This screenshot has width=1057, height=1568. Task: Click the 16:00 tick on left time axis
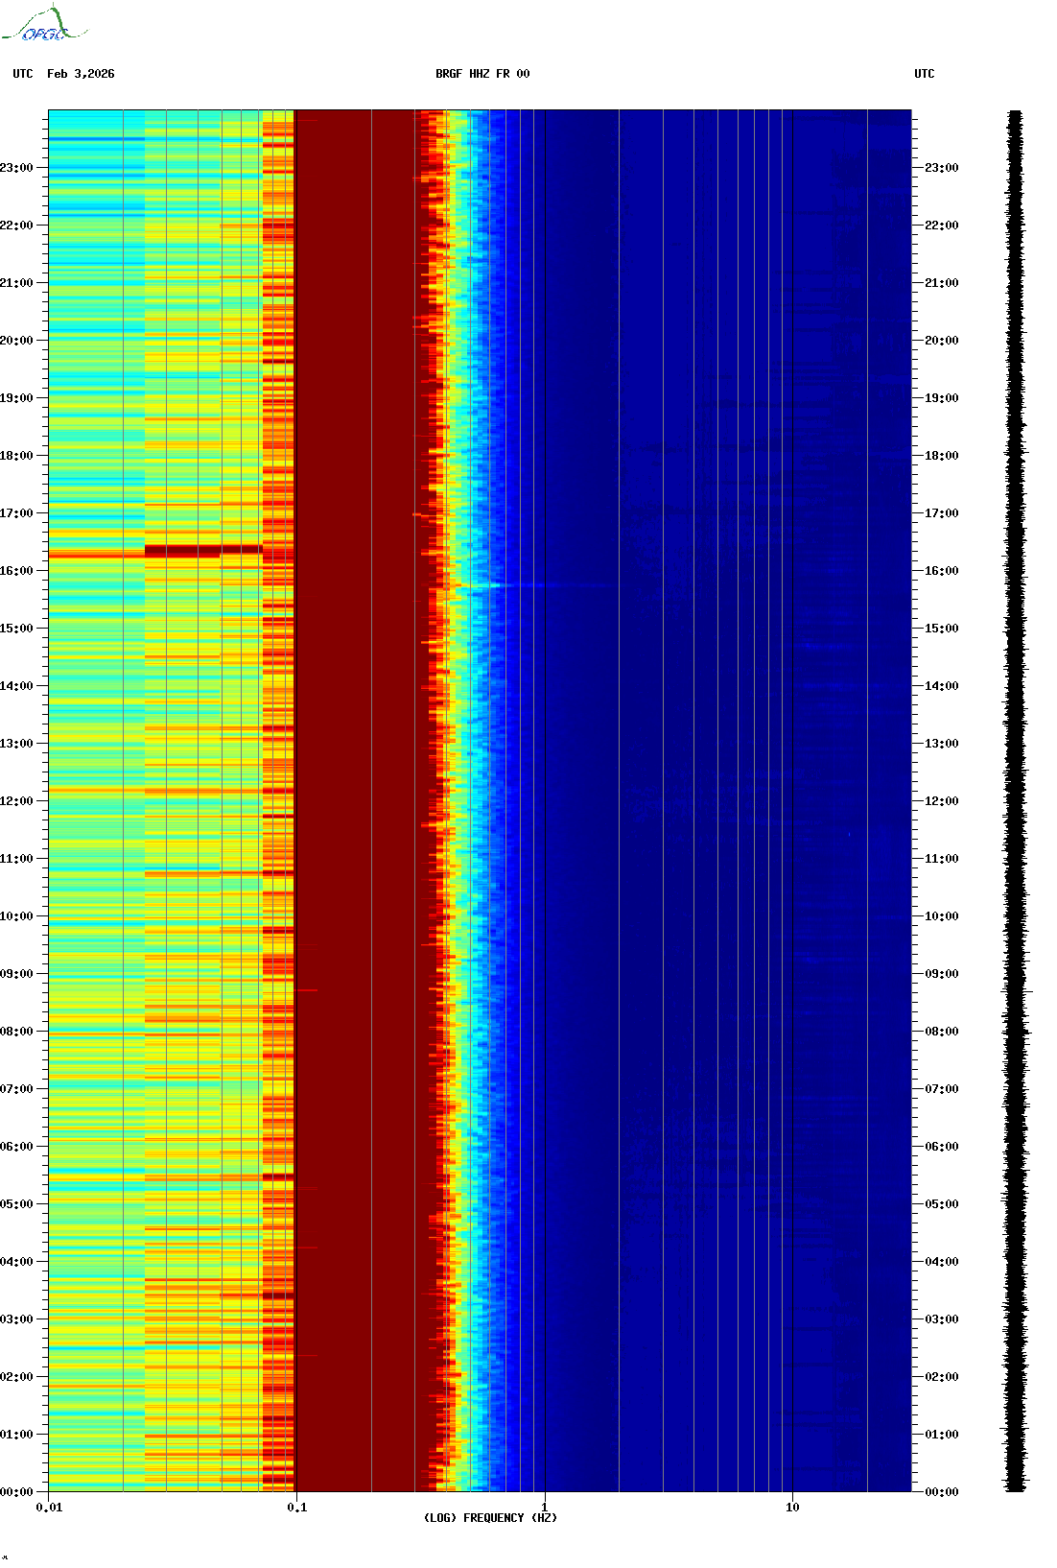17,571
